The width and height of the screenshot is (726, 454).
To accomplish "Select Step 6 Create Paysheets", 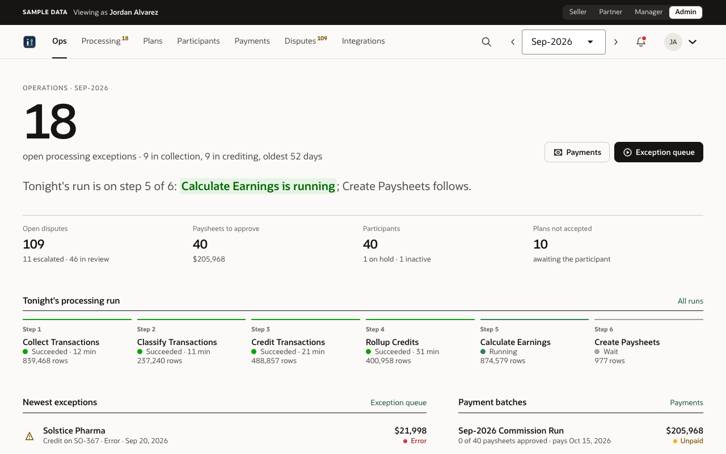I will pos(649,343).
